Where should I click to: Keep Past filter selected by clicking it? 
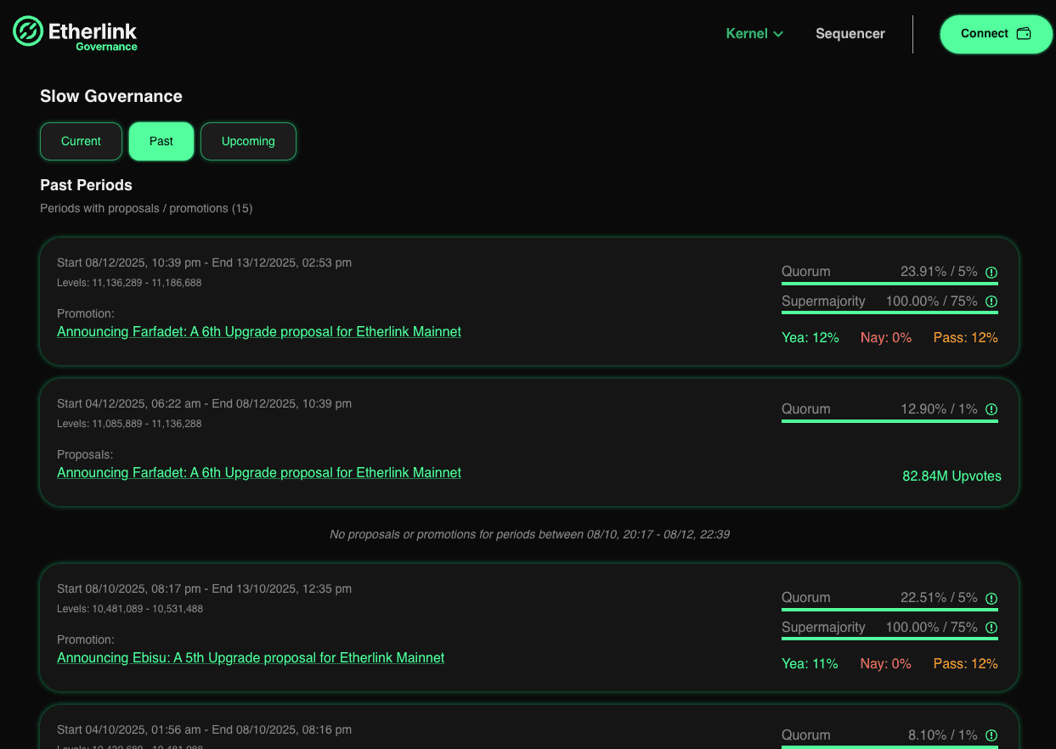[x=161, y=141]
